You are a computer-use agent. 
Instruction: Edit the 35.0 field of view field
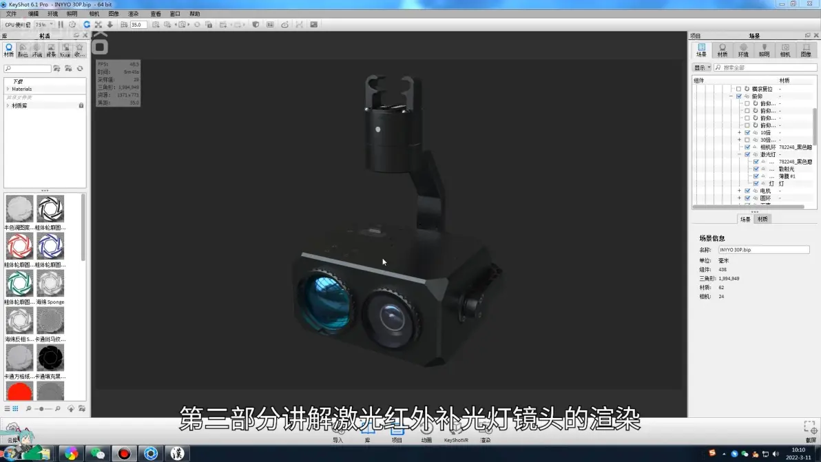(x=138, y=25)
